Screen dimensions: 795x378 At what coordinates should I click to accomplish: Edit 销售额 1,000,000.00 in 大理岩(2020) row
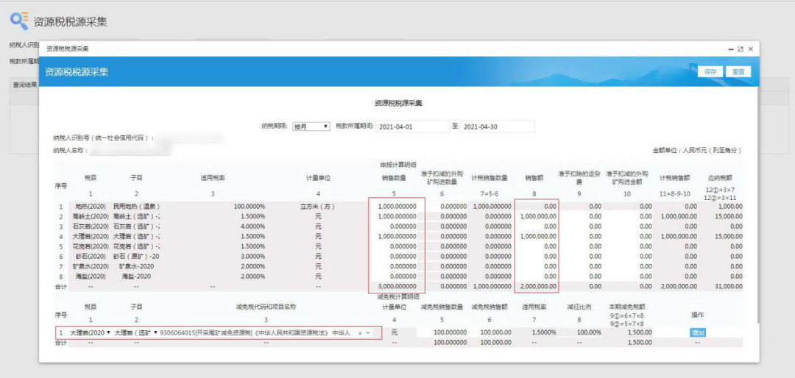(x=537, y=237)
